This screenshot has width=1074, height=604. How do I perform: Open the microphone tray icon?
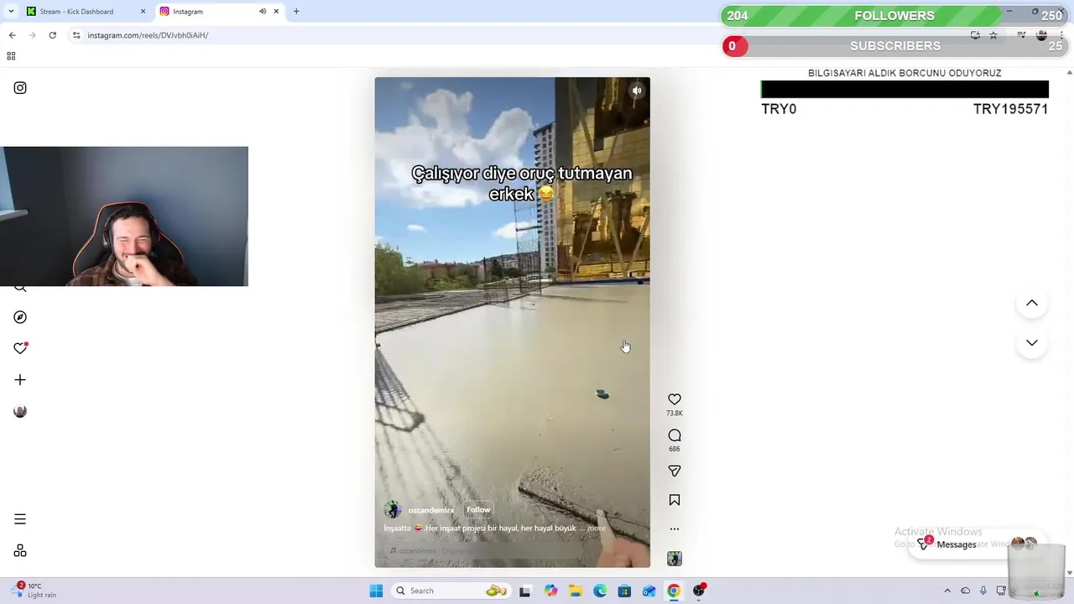(983, 591)
